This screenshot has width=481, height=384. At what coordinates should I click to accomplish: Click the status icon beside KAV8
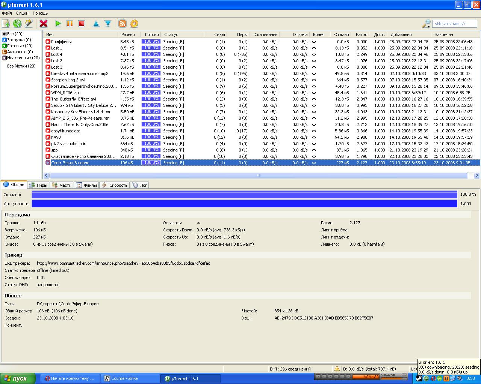coord(48,137)
